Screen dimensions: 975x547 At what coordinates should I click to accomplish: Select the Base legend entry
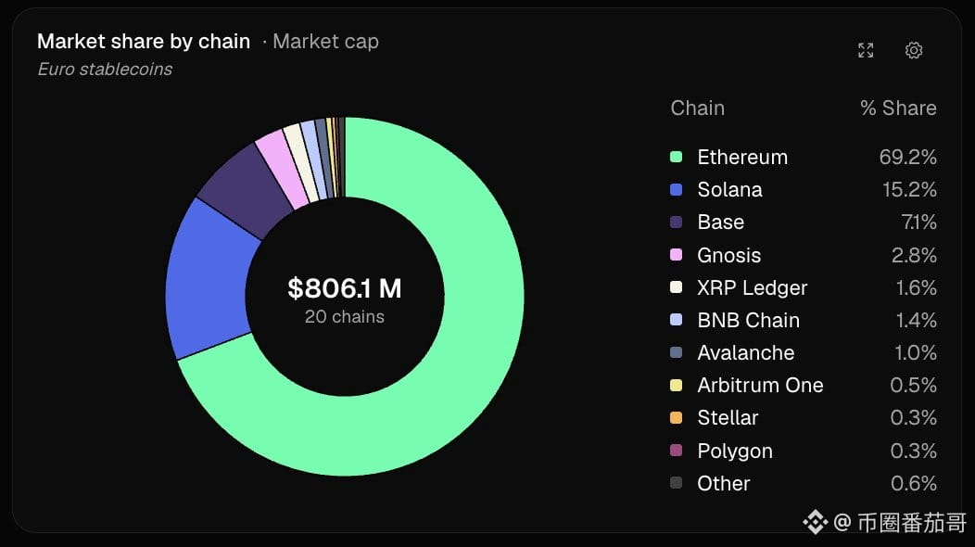coord(803,223)
